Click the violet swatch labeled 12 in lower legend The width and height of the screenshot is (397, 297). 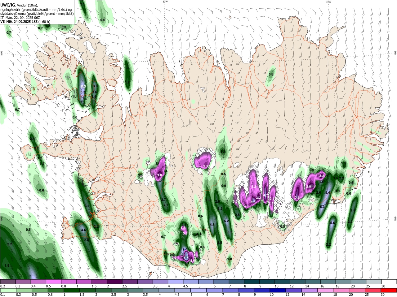[293, 290]
